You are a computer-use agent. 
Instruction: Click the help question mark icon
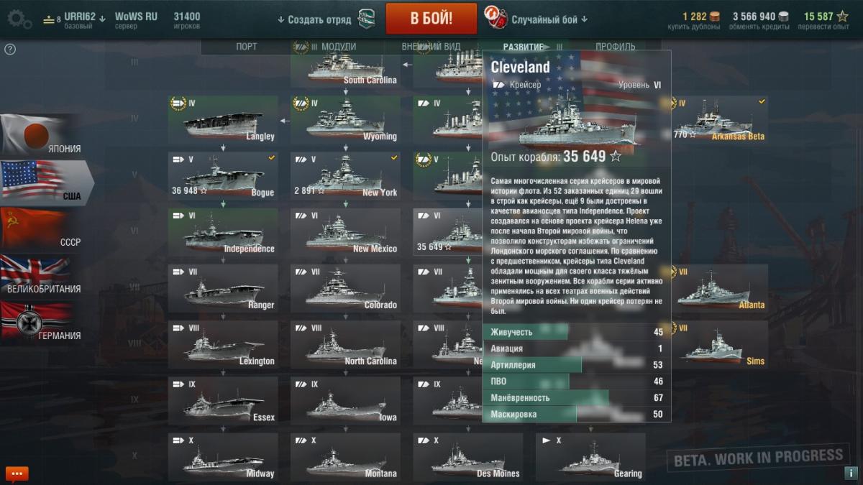coord(10,50)
